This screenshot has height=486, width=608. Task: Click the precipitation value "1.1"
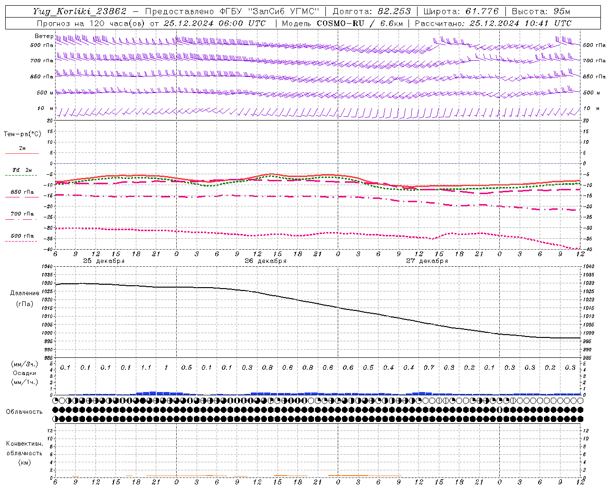[146, 368]
